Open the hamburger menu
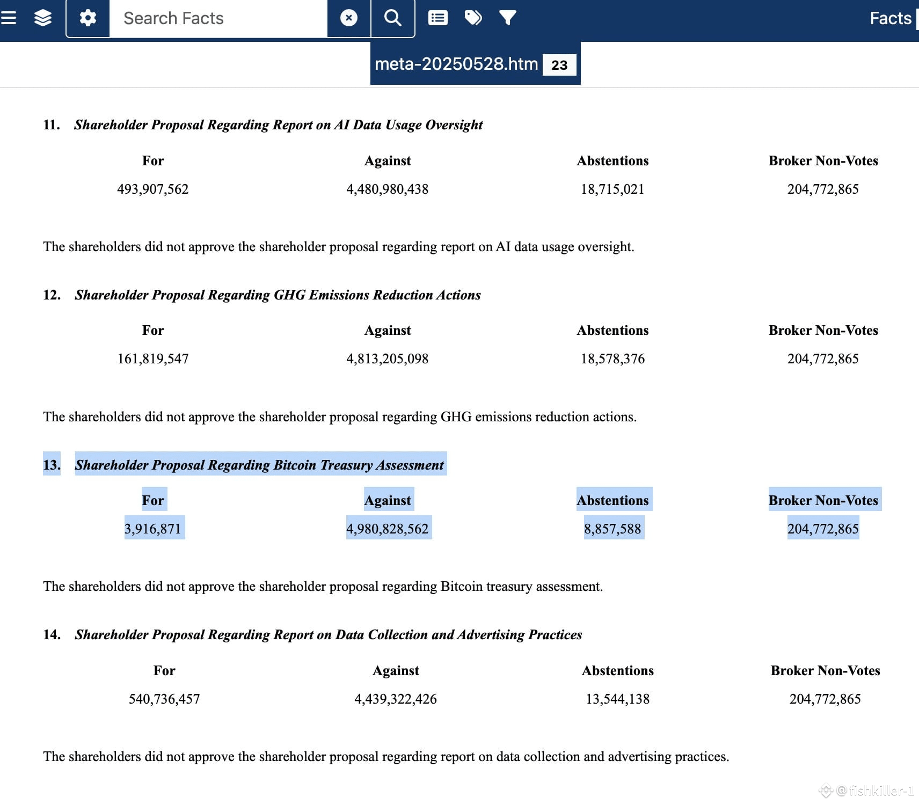 coord(9,18)
